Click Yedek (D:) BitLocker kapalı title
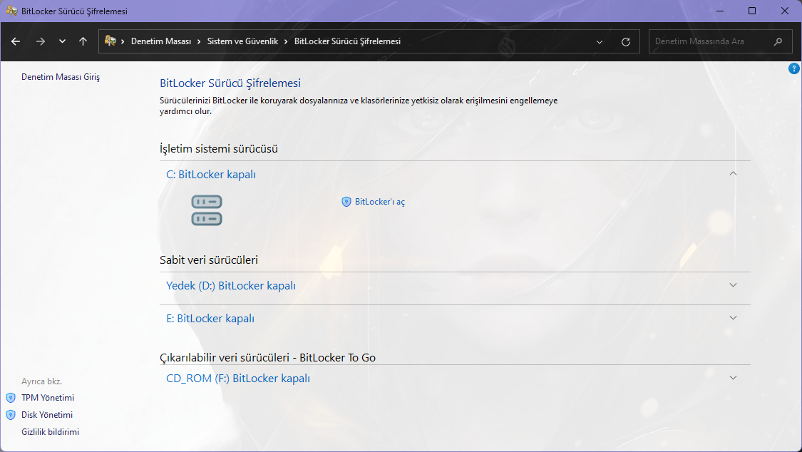 click(231, 286)
